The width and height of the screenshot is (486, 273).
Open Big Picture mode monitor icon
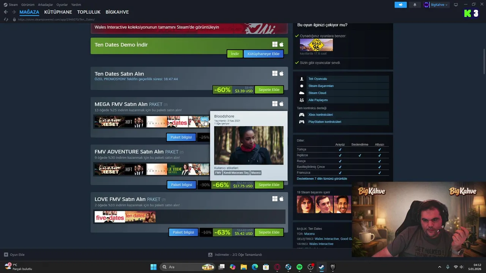tap(456, 5)
